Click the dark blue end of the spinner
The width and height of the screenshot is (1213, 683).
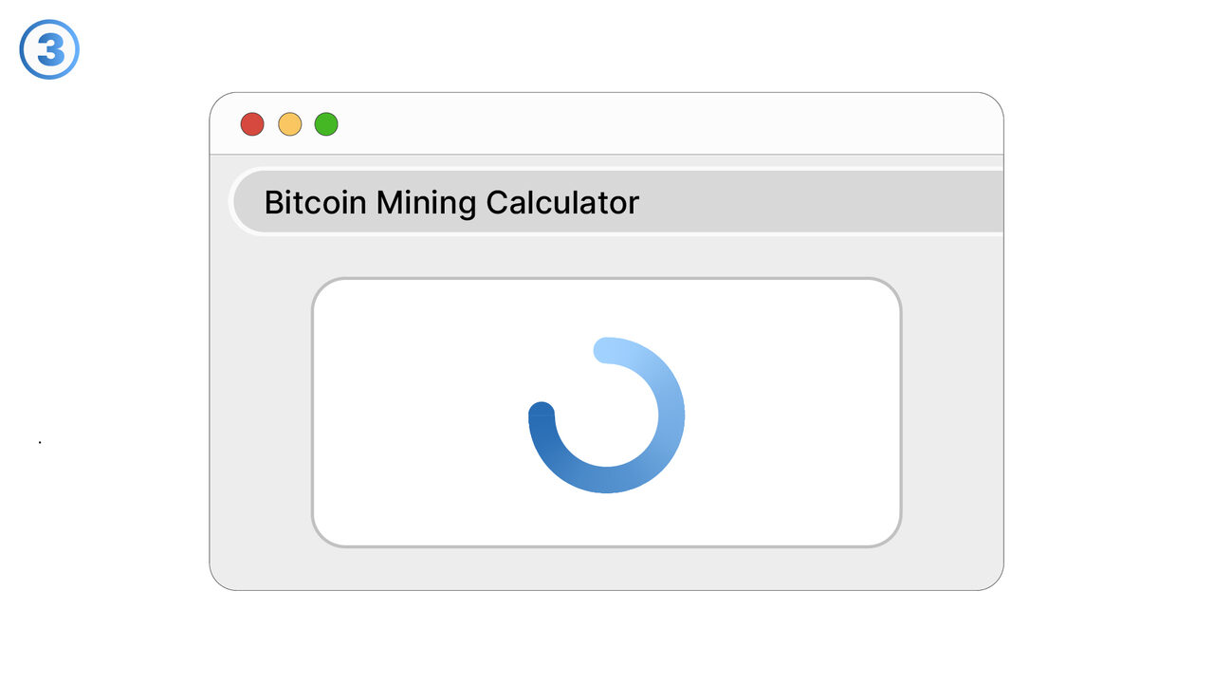pos(542,415)
